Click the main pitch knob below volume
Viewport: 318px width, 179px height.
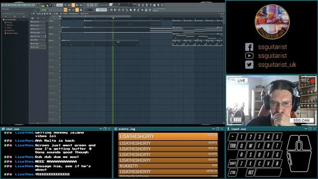point(38,9)
